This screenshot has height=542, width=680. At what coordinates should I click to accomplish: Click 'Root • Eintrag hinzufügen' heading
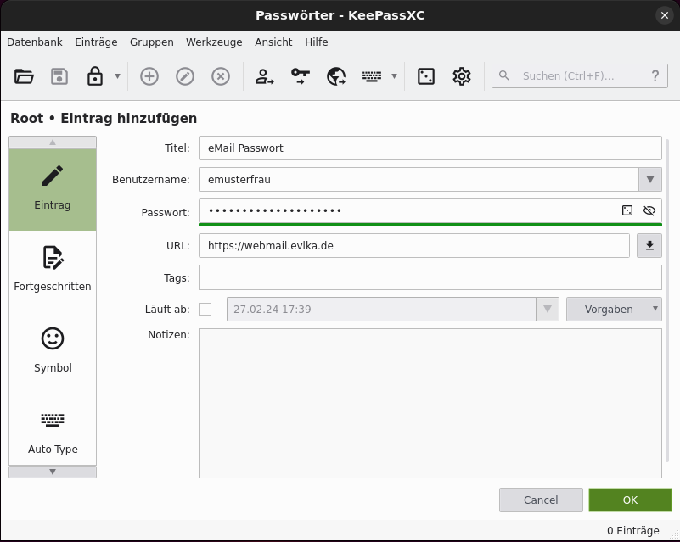[104, 118]
